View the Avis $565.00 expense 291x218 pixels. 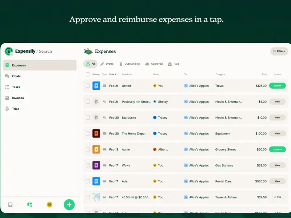[277, 181]
